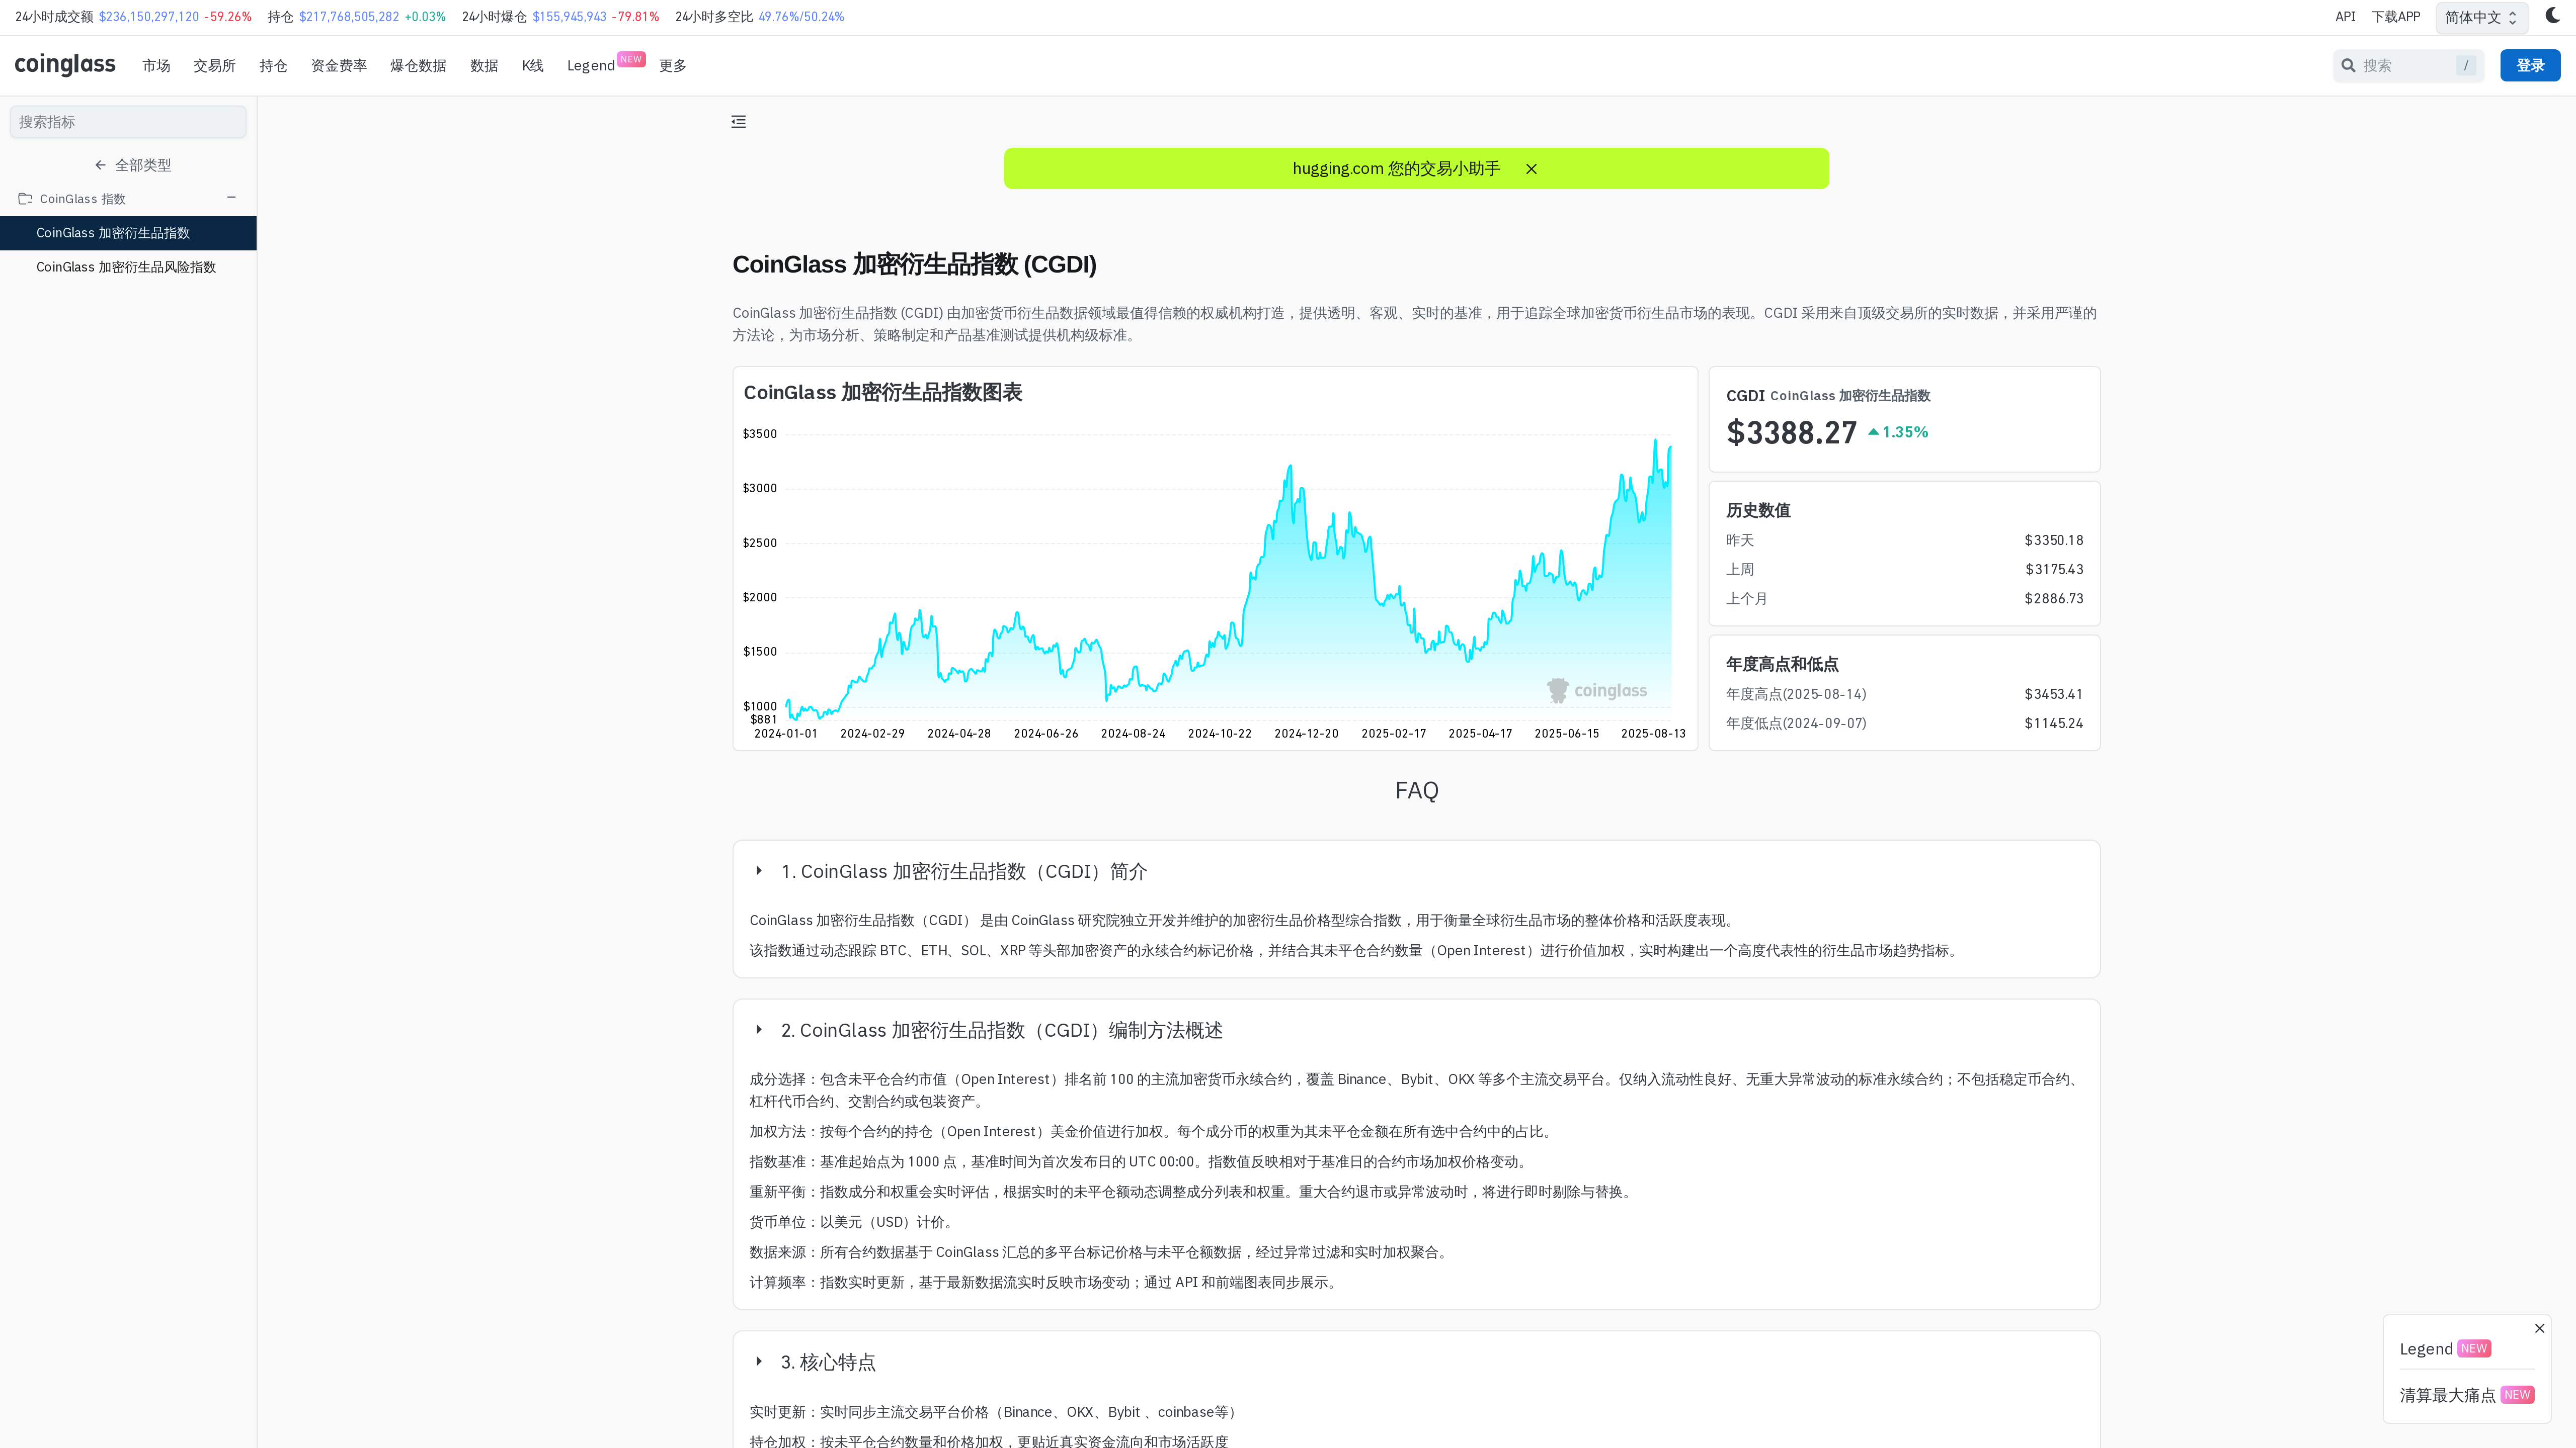The width and height of the screenshot is (2576, 1448).
Task: Collapse FAQ 1 CGDI 简介 section
Action: pos(759,871)
